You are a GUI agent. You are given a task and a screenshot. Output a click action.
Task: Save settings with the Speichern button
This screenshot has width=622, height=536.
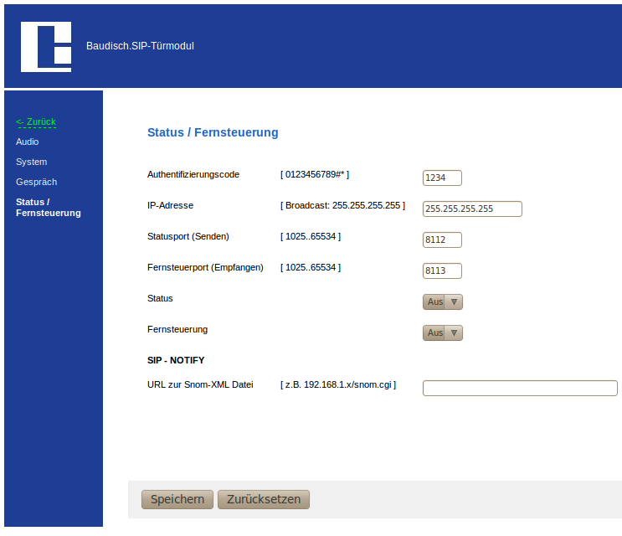(177, 500)
